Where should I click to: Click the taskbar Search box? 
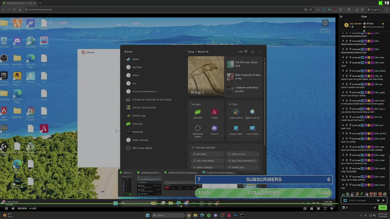coord(168,215)
